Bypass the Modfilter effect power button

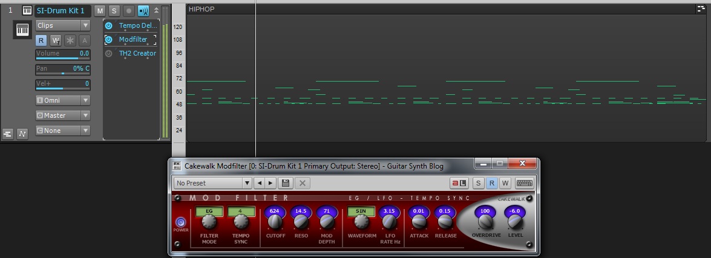[x=109, y=40]
